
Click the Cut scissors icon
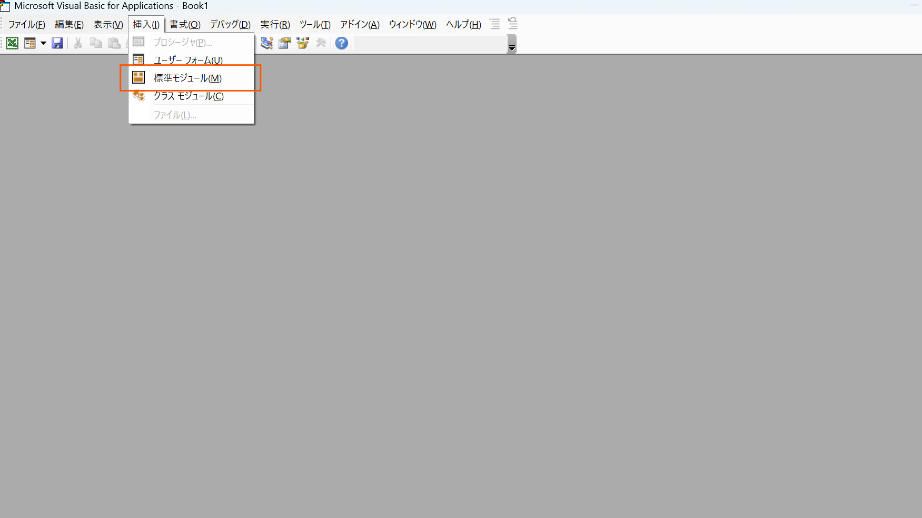(x=78, y=43)
